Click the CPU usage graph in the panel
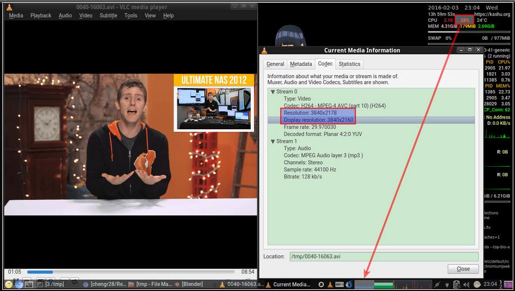Screen dimensions: 515x291 (x=364, y=284)
